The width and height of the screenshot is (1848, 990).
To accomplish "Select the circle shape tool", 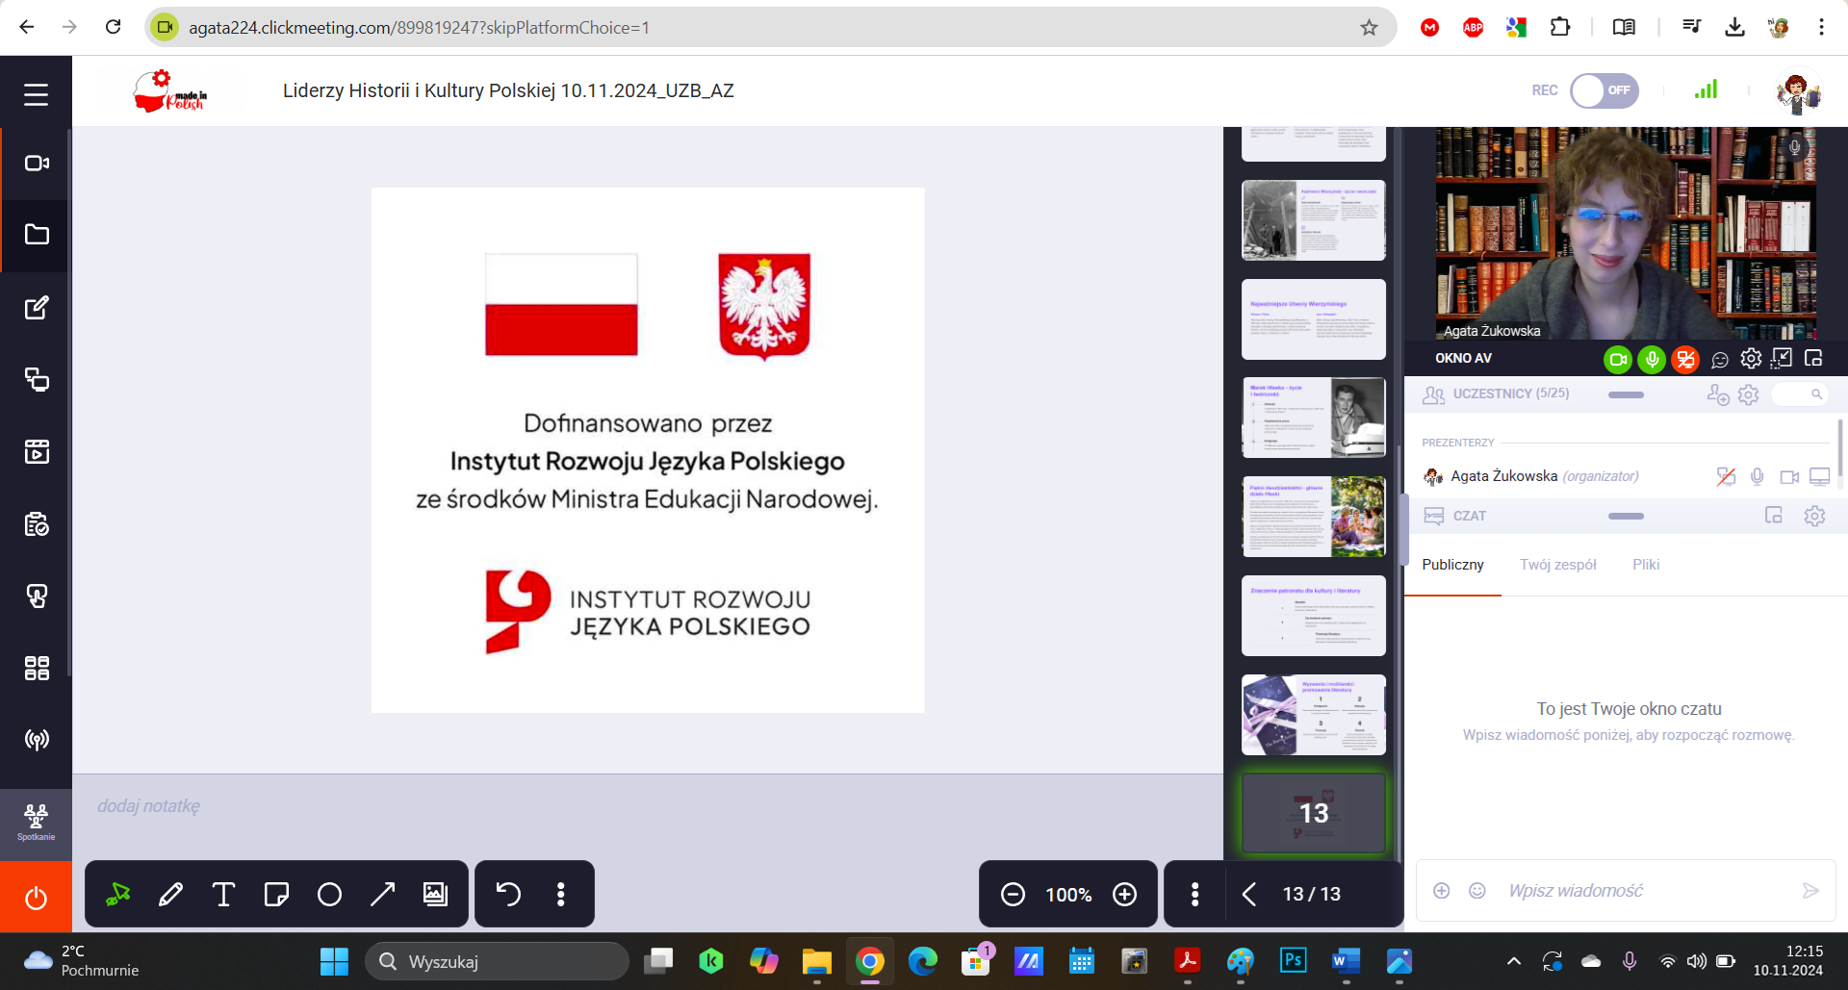I will click(329, 894).
